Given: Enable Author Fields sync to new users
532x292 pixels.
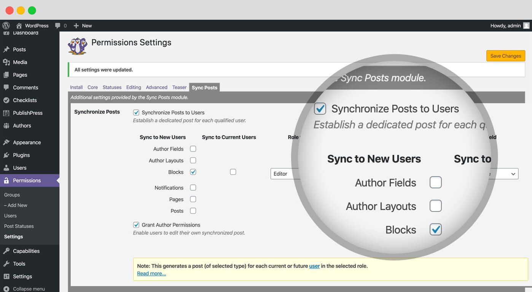Looking at the screenshot, I should (193, 149).
